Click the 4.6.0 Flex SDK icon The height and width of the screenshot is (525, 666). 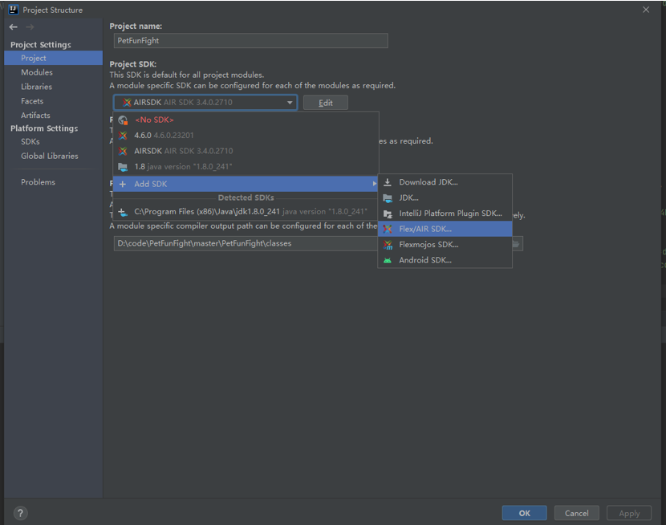coord(123,136)
